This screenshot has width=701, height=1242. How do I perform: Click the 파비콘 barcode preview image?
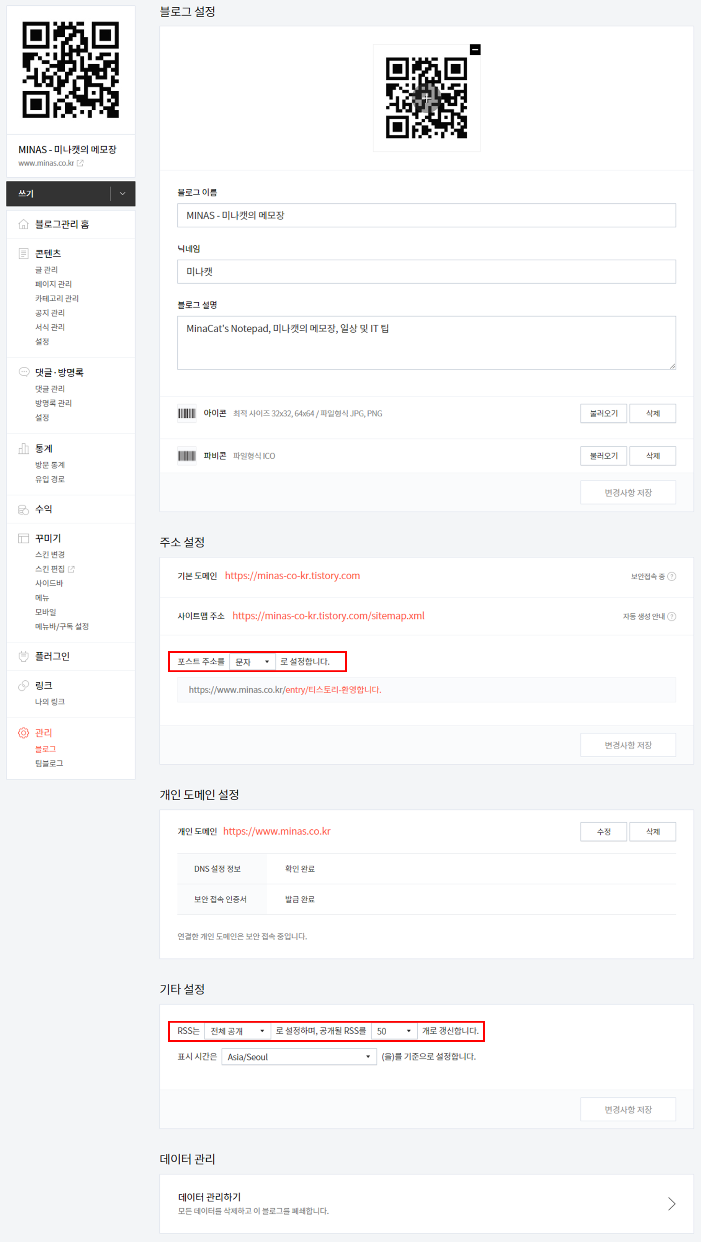186,456
